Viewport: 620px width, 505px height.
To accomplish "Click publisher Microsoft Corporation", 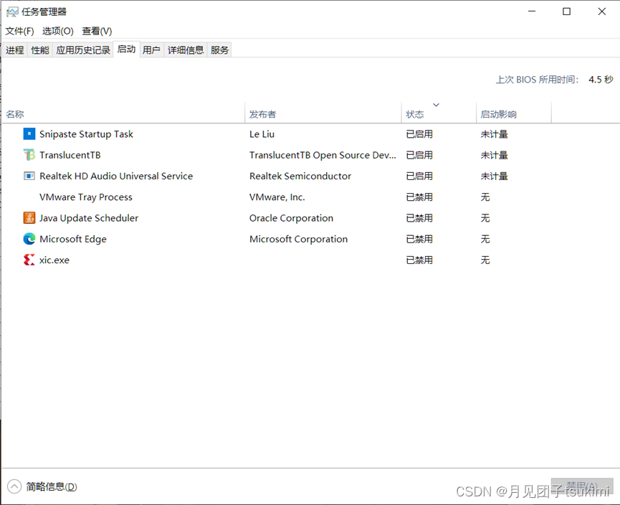I will [x=299, y=239].
